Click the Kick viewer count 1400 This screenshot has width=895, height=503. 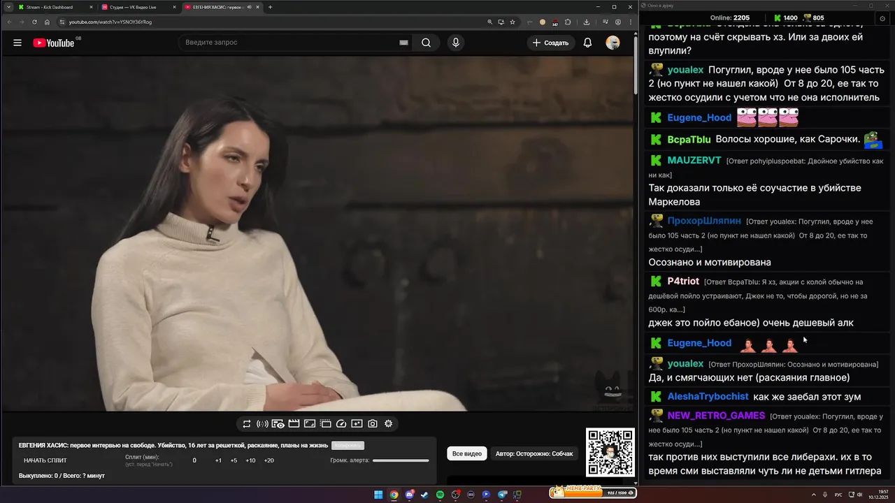tap(785, 17)
